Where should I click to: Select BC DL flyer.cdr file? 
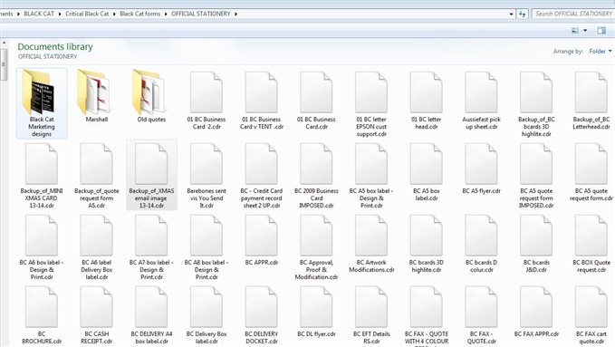(316, 312)
